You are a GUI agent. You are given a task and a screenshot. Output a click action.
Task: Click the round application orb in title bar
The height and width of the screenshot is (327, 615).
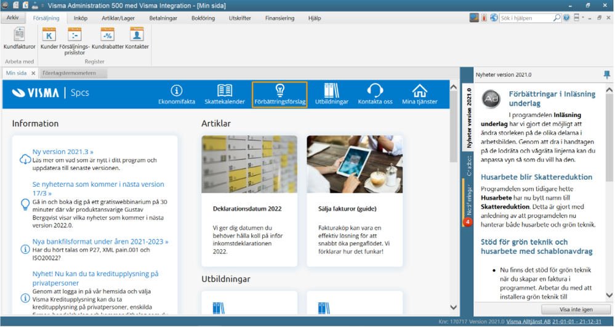pos(5,6)
